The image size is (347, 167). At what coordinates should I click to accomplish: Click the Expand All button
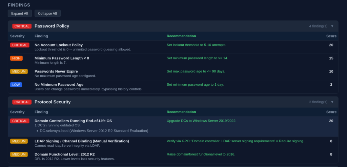tap(20, 13)
